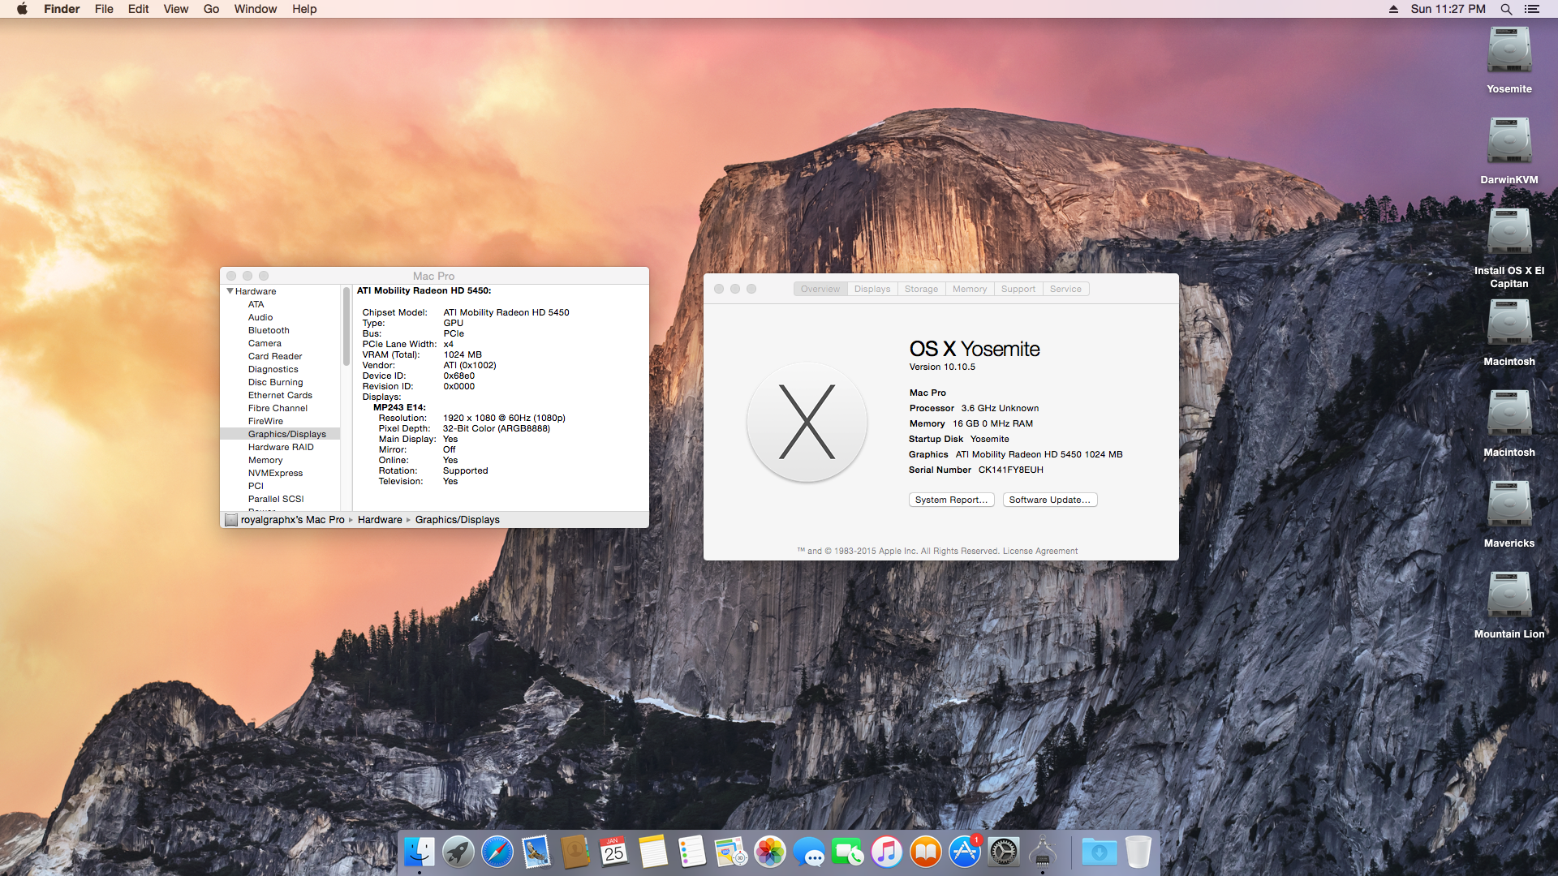Viewport: 1558px width, 876px height.
Task: Switch to the Storage tab
Action: 921,289
